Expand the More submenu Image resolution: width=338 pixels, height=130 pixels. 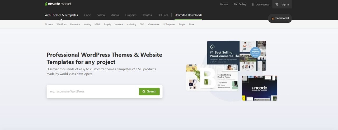tap(192, 24)
